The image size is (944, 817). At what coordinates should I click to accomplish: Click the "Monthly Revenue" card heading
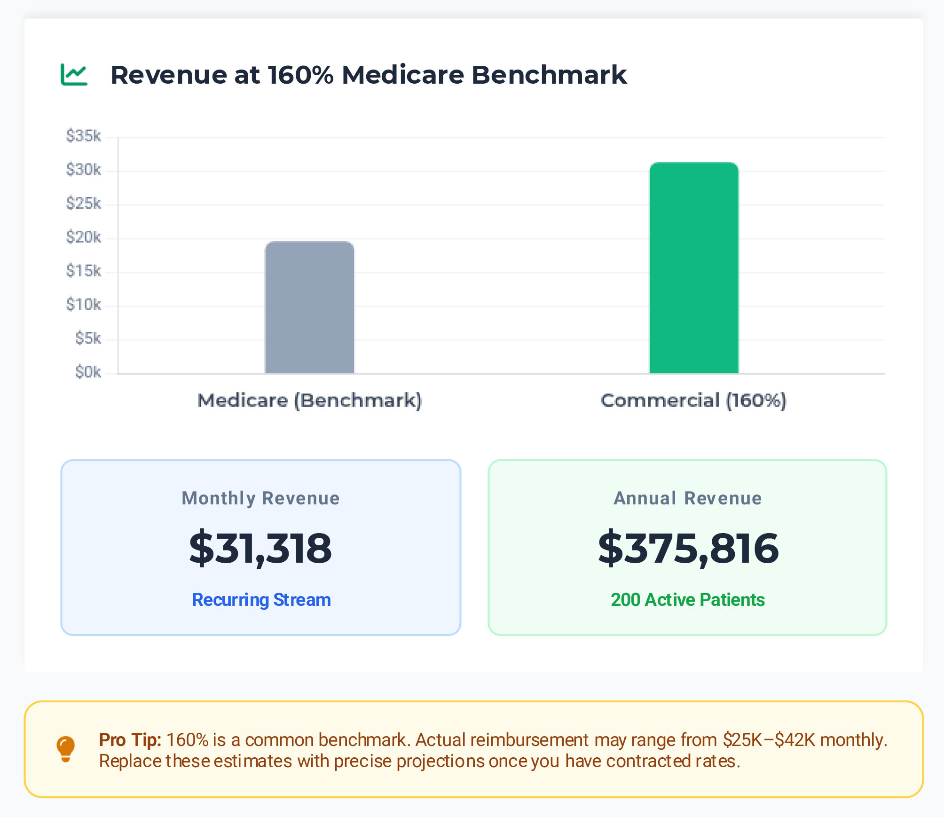(x=260, y=498)
